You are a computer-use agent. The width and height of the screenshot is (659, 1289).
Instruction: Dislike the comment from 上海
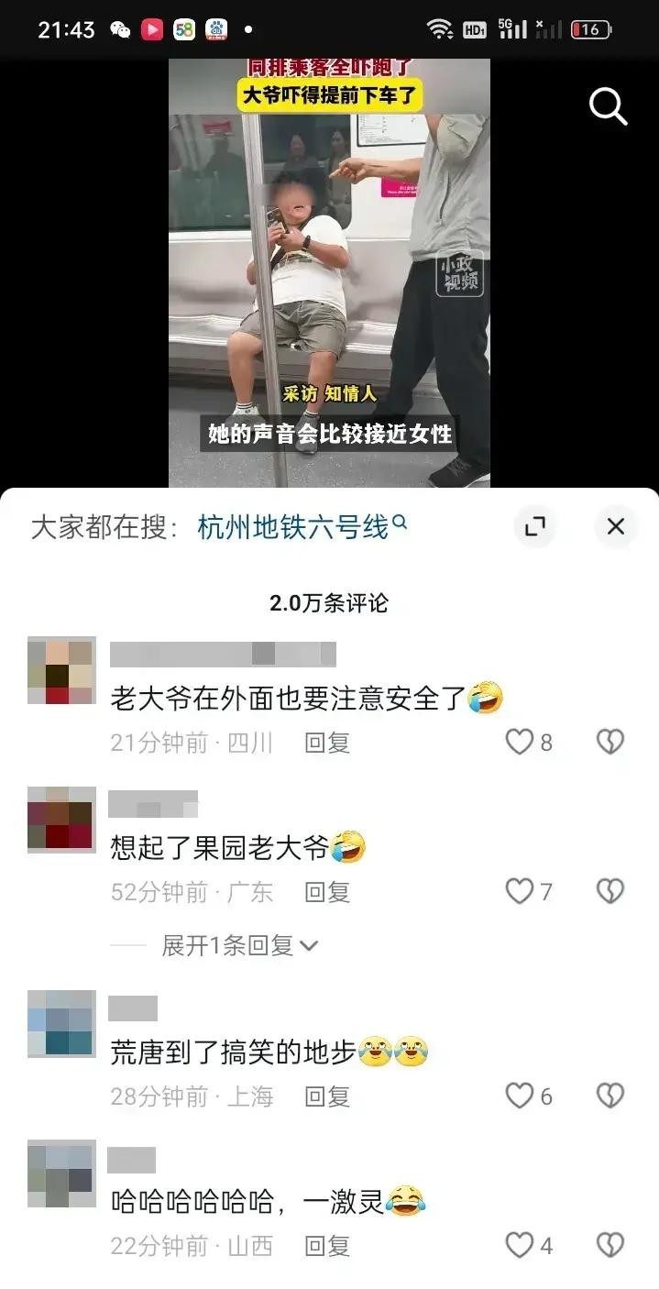(x=610, y=1096)
